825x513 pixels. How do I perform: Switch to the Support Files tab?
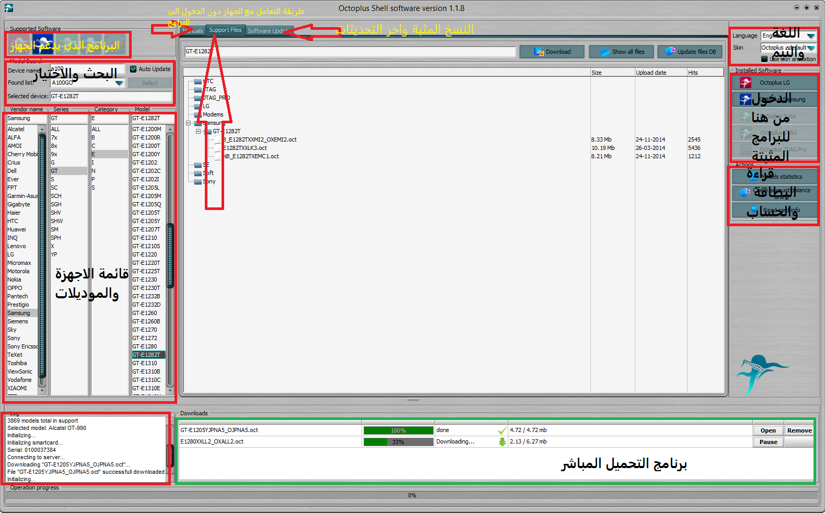(225, 30)
